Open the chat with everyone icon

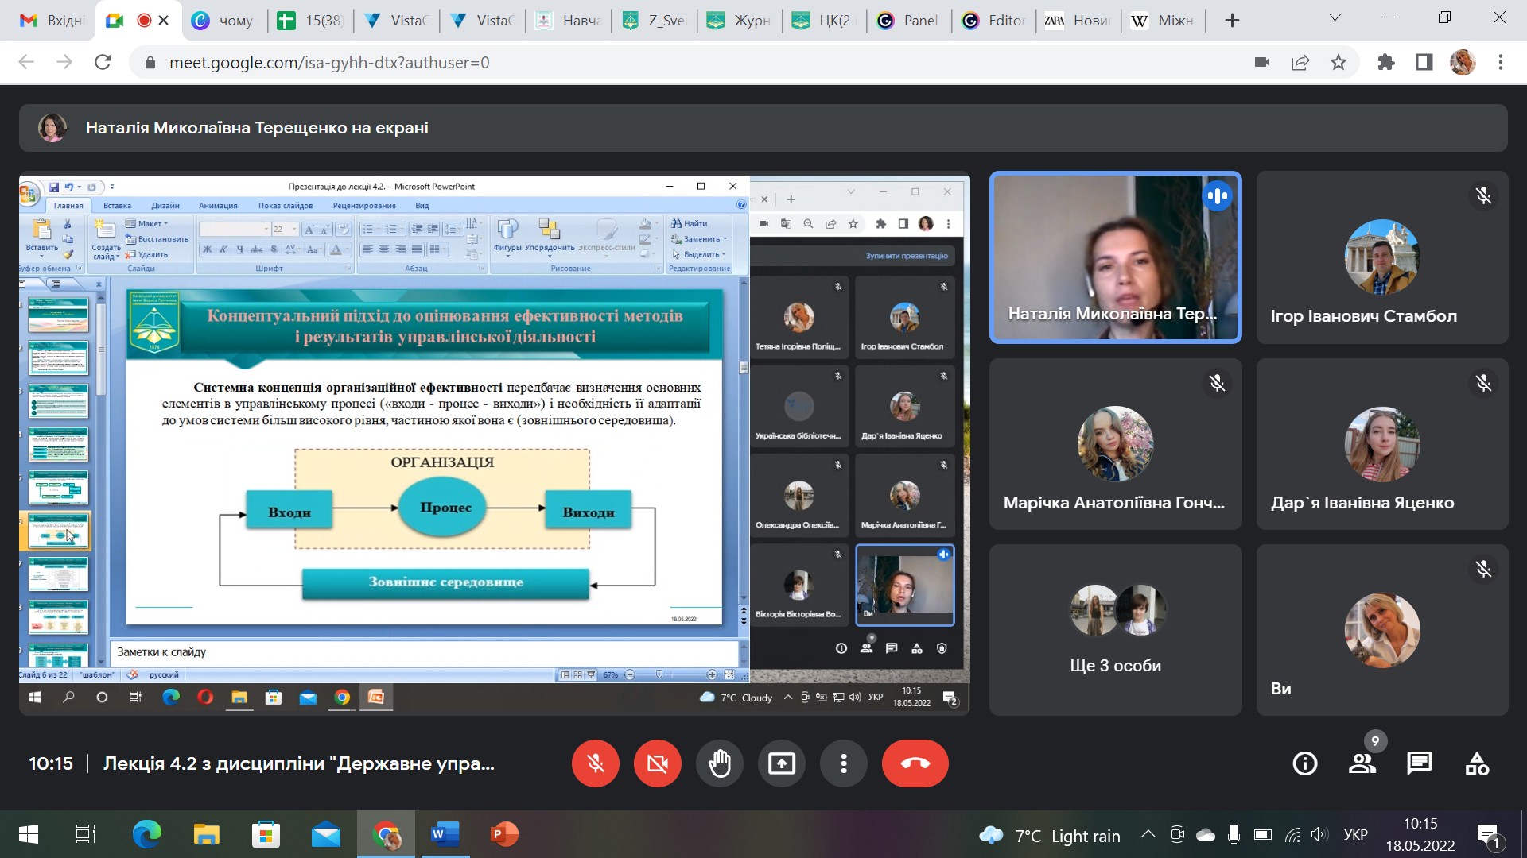(x=1420, y=763)
